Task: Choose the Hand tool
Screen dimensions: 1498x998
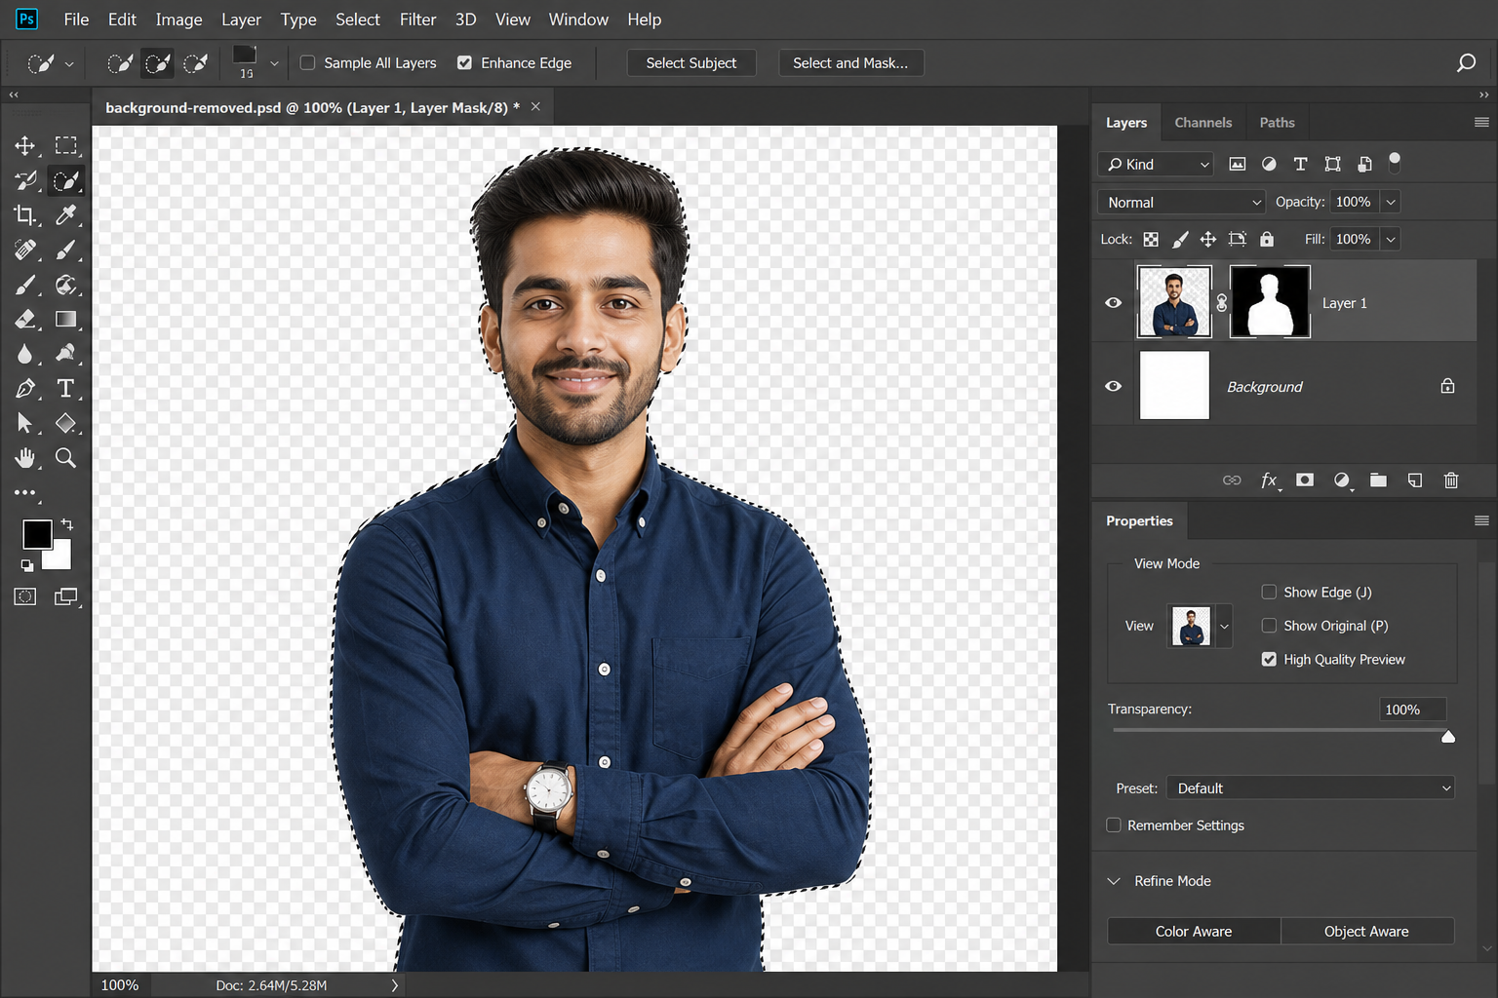Action: [25, 458]
